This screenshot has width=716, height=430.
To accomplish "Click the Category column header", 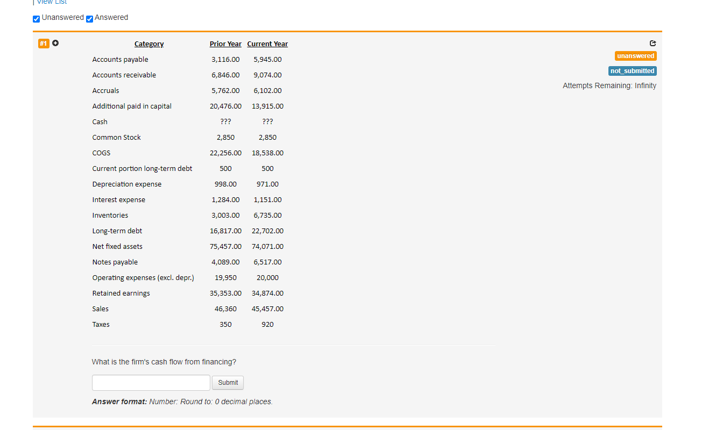I will point(149,44).
